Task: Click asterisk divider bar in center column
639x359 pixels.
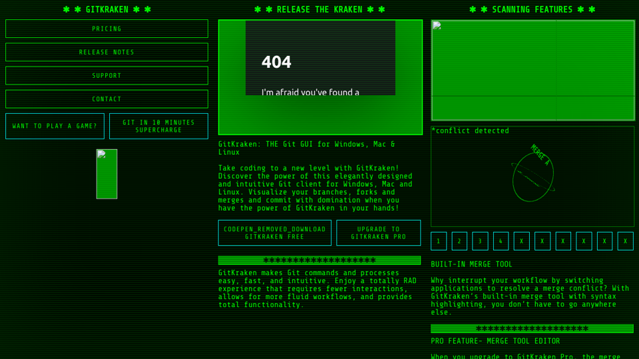Action: [319, 260]
